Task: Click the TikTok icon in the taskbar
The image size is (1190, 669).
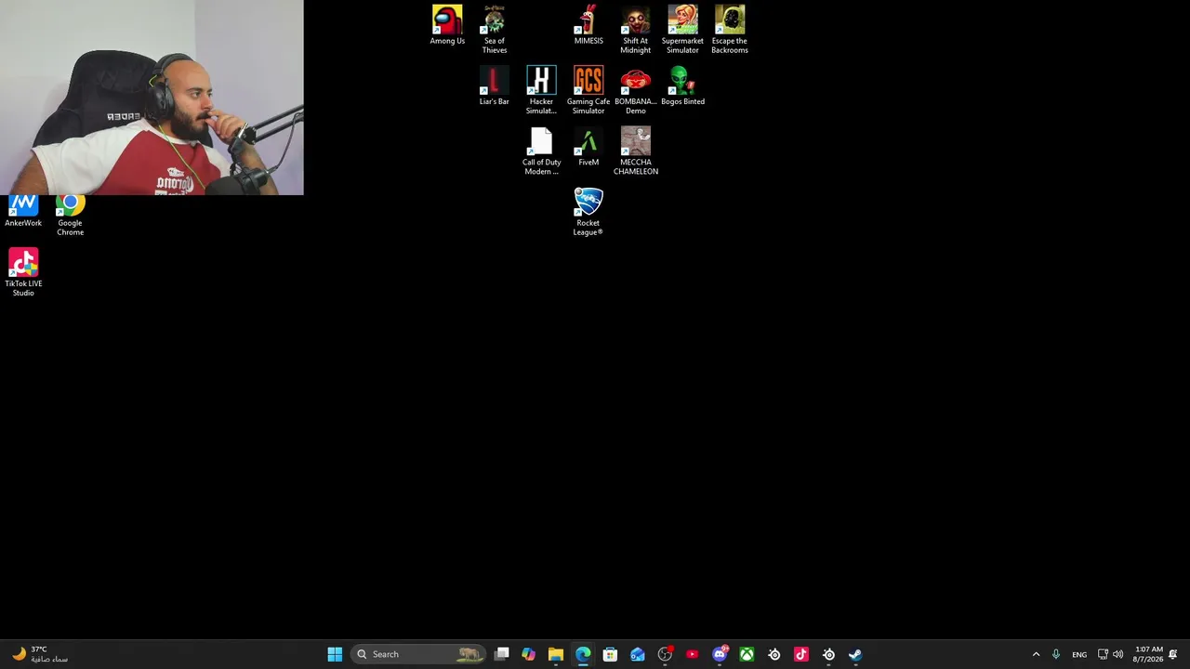Action: point(801,654)
